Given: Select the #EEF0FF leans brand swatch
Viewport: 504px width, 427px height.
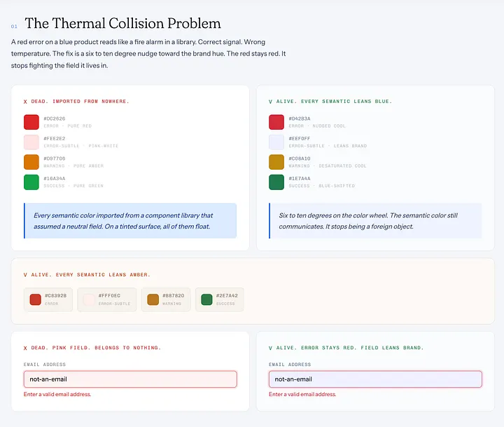Looking at the screenshot, I should [x=276, y=142].
